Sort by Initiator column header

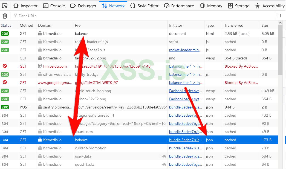tap(186, 25)
